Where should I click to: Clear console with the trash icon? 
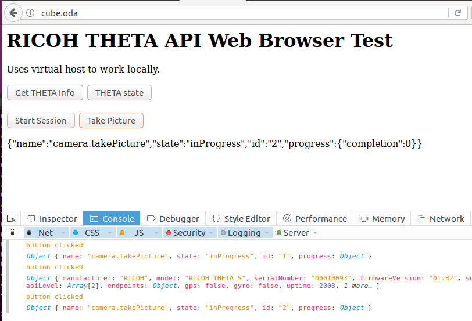13,233
